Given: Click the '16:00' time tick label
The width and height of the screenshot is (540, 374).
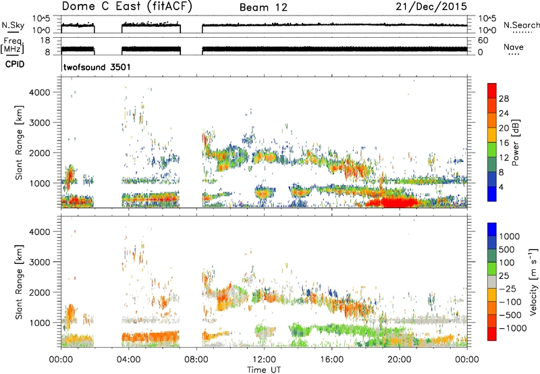Looking at the screenshot, I should (x=331, y=360).
